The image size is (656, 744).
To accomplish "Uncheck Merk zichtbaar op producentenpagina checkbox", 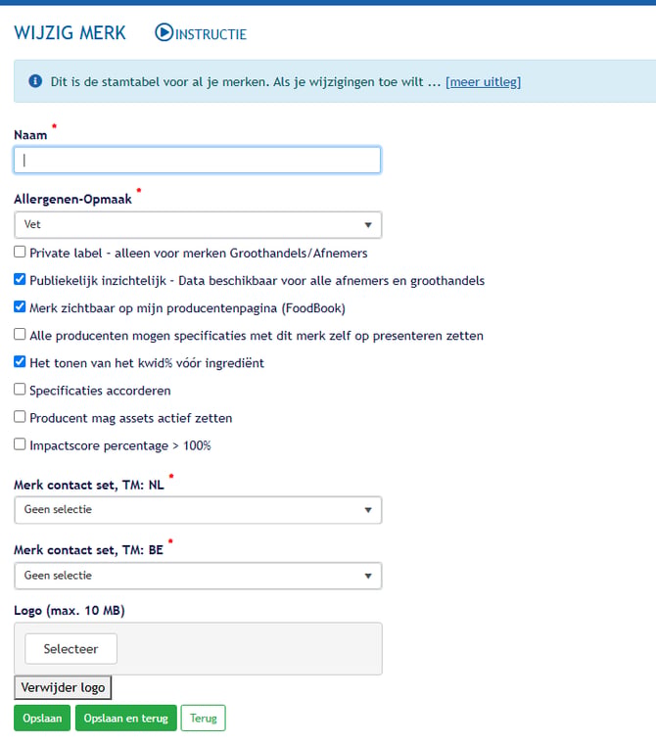I will coord(20,306).
